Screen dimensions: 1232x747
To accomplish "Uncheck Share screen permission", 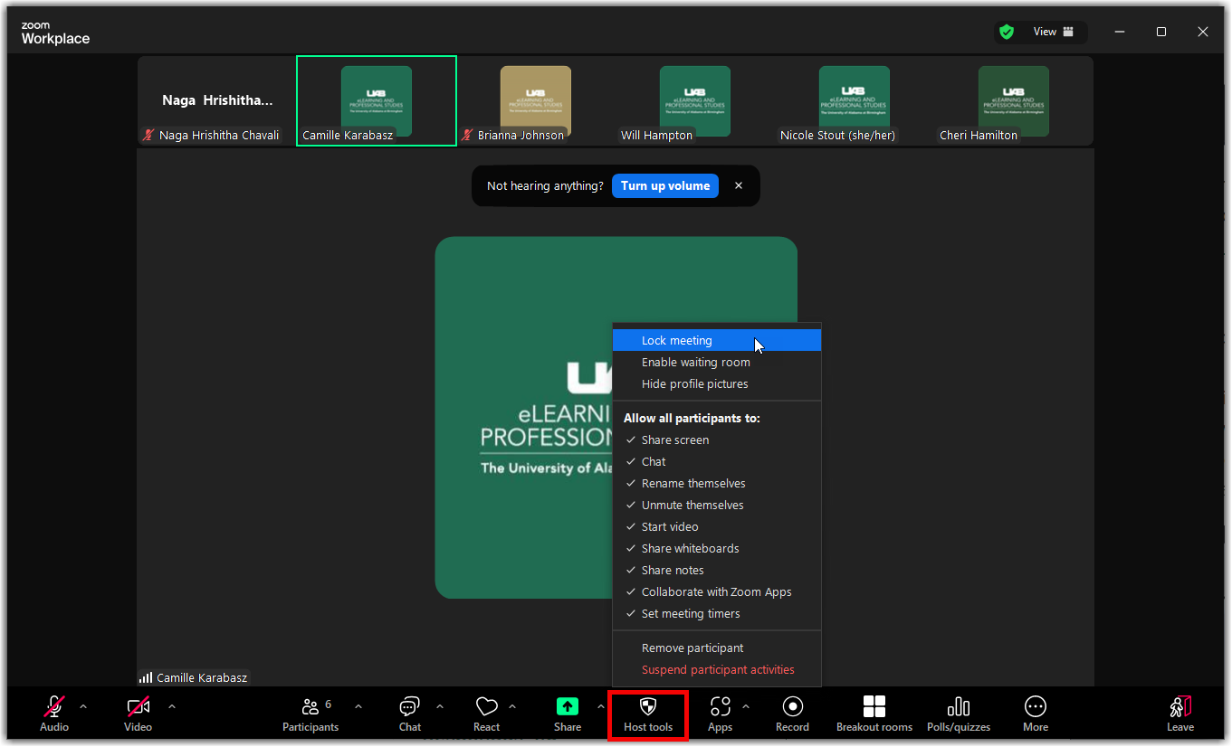I will 675,440.
